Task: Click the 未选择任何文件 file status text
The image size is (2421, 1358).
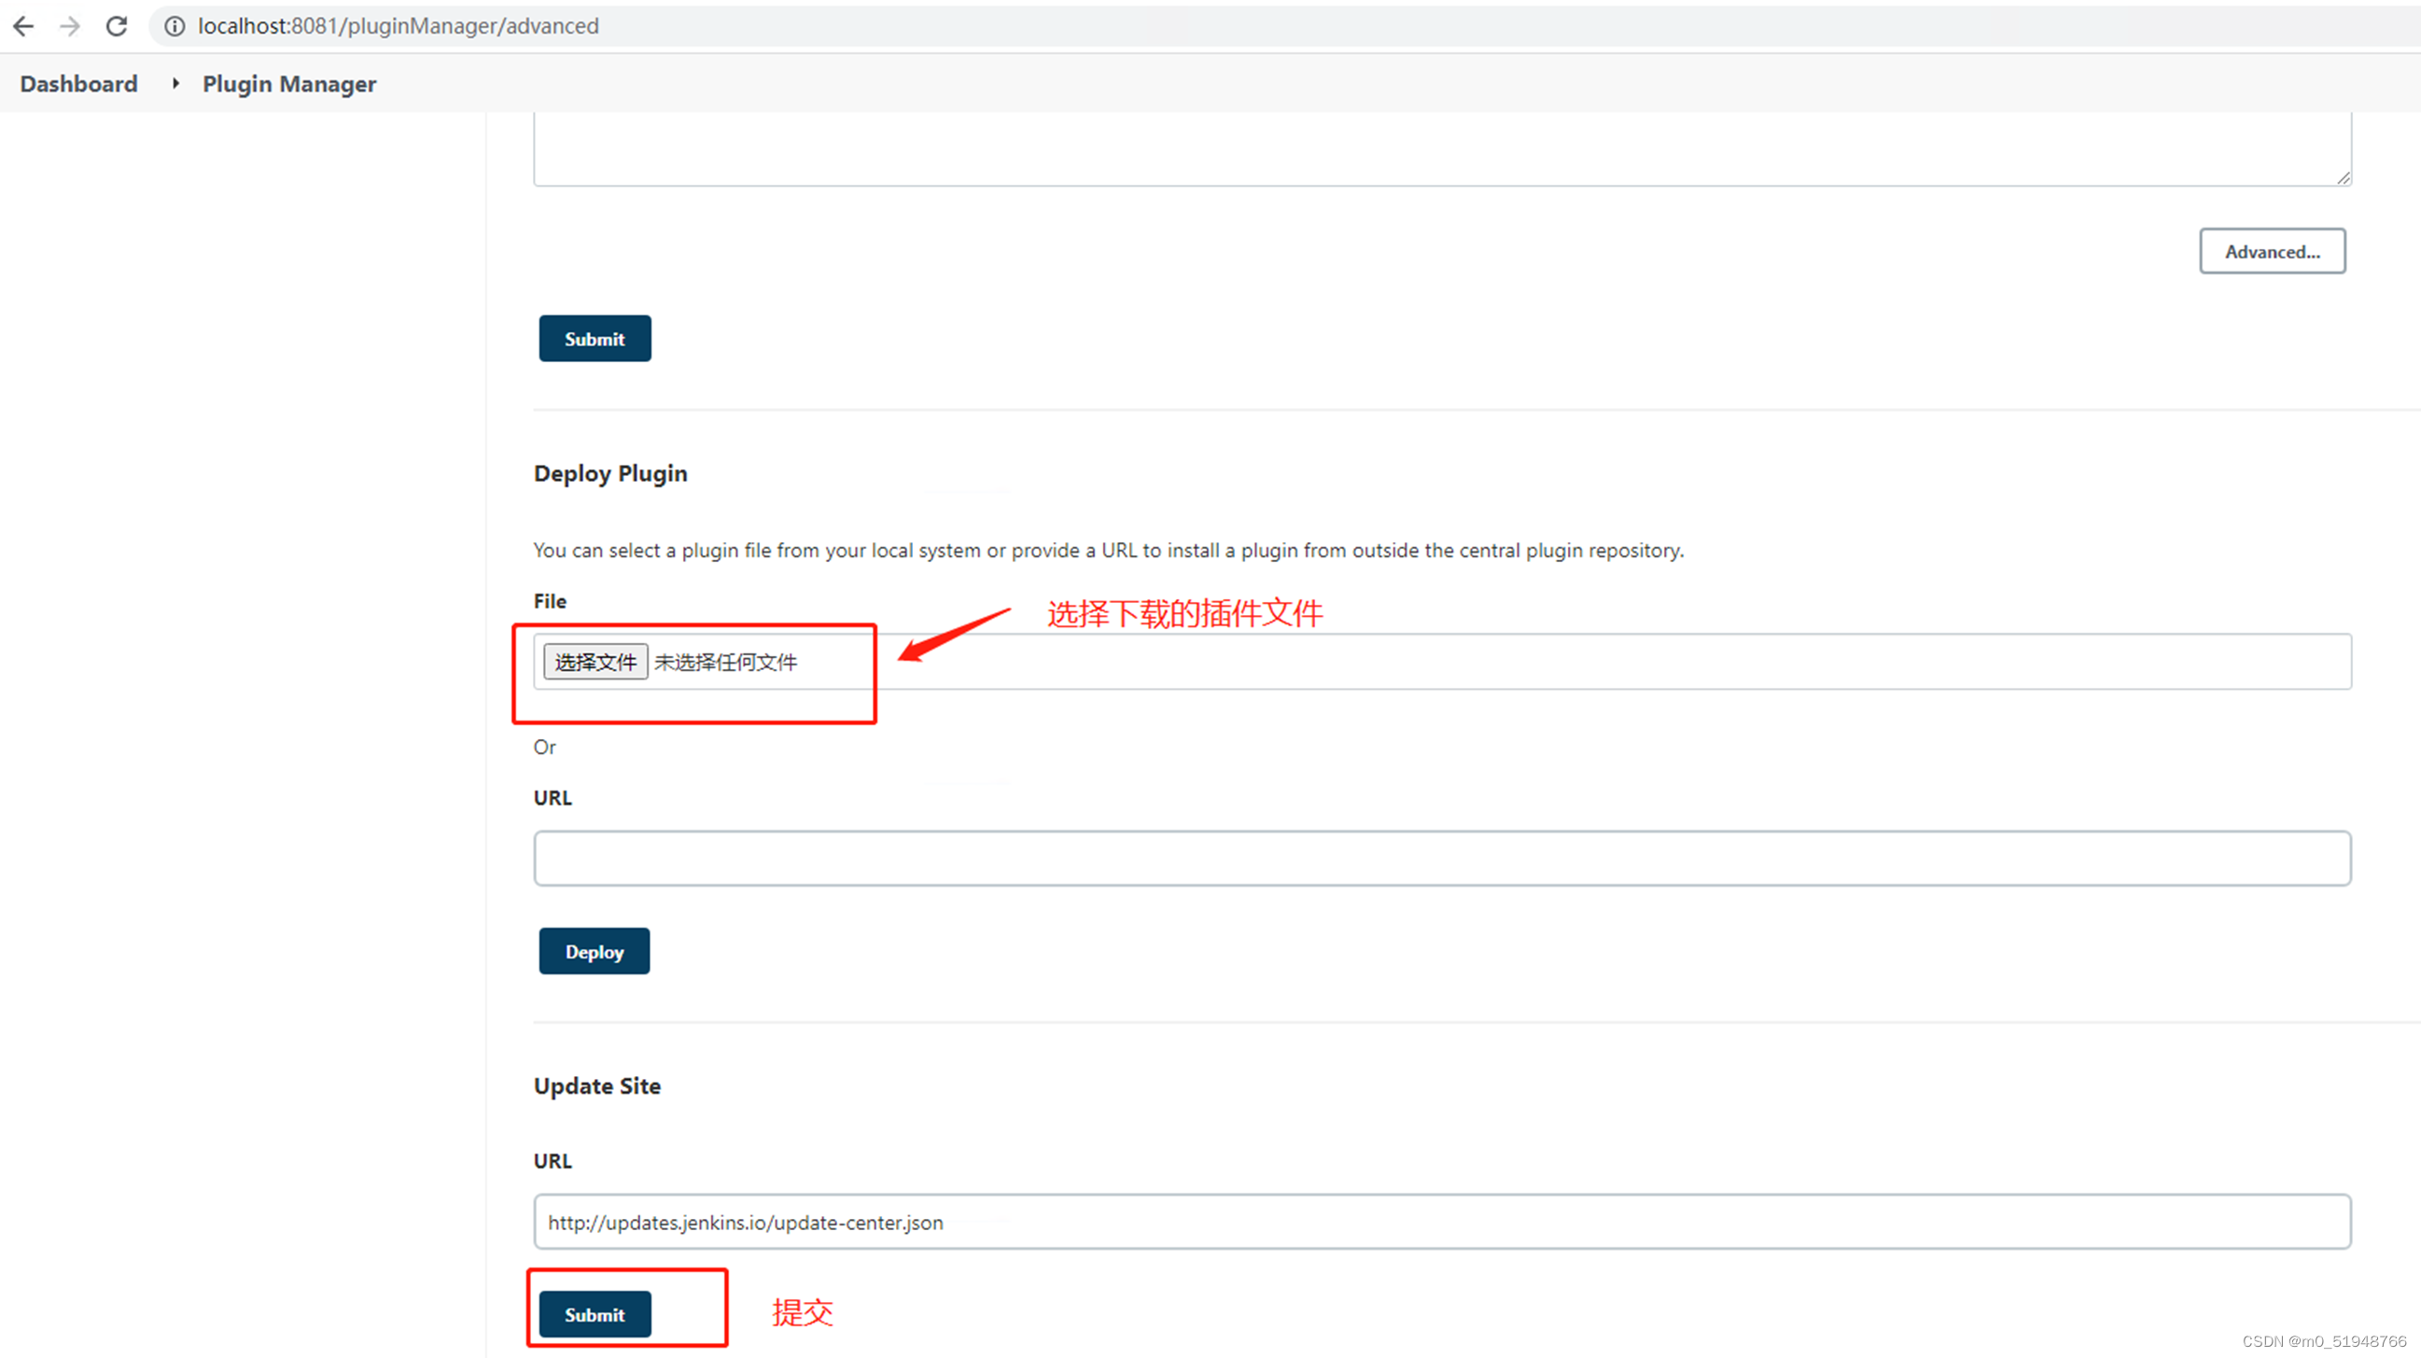Action: [725, 662]
